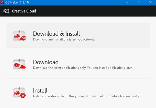Click 'Download the latest applications only' description
This screenshot has height=108, width=156.
83,68
